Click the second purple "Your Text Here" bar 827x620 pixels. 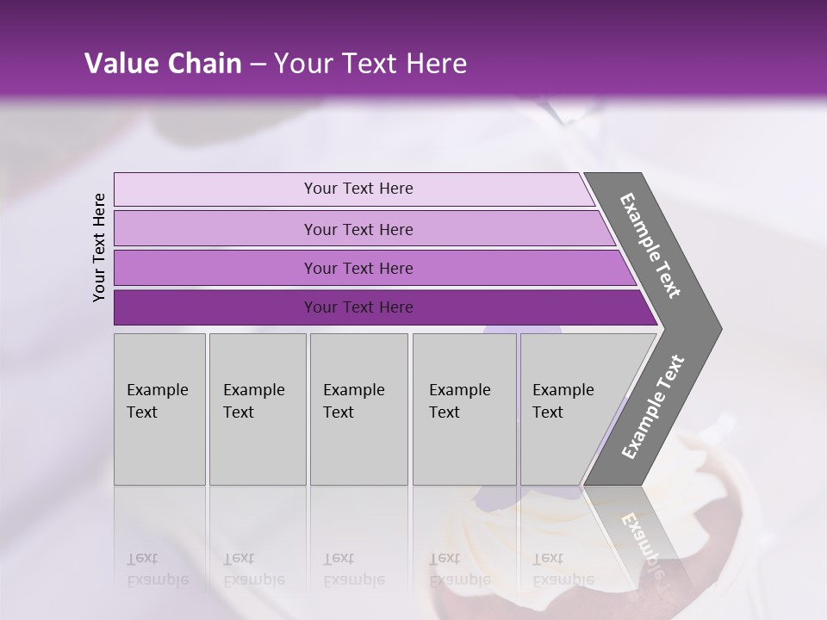coord(358,229)
